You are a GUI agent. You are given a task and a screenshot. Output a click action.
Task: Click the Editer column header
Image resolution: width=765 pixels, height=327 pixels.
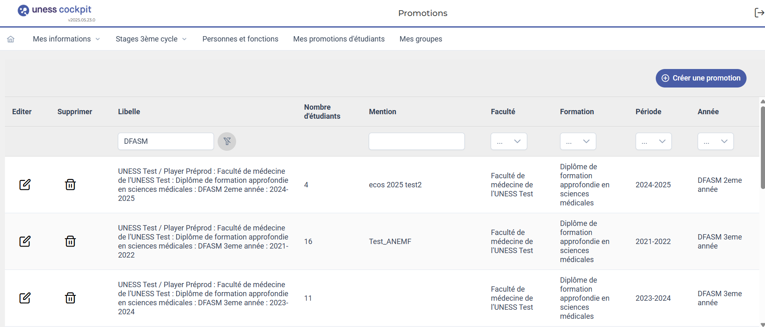tap(22, 112)
